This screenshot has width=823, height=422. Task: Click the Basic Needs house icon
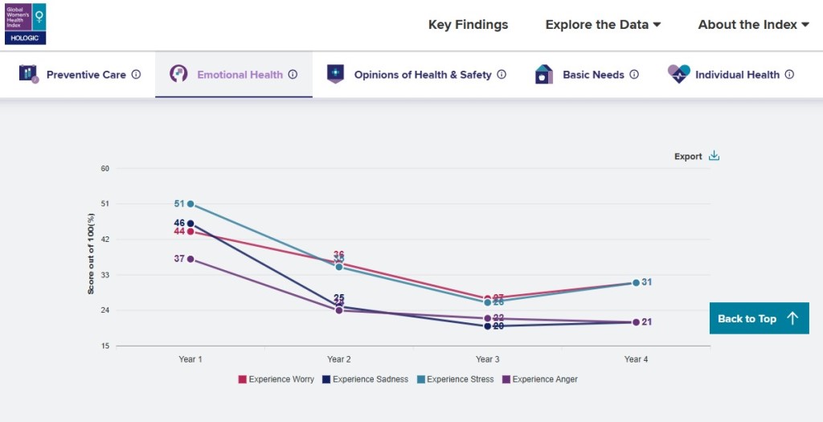pyautogui.click(x=544, y=74)
